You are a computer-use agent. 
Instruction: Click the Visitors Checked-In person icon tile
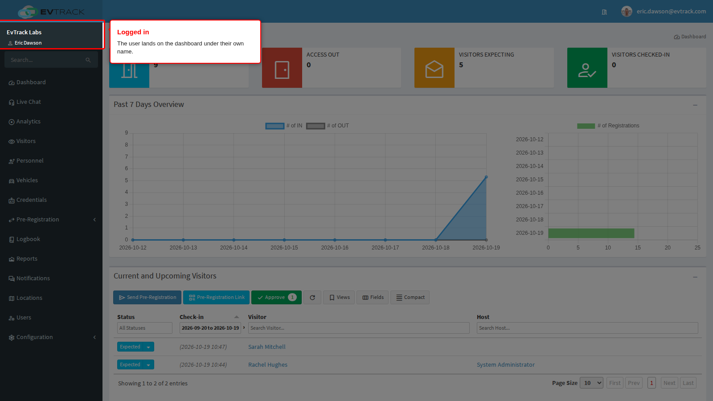pos(587,68)
